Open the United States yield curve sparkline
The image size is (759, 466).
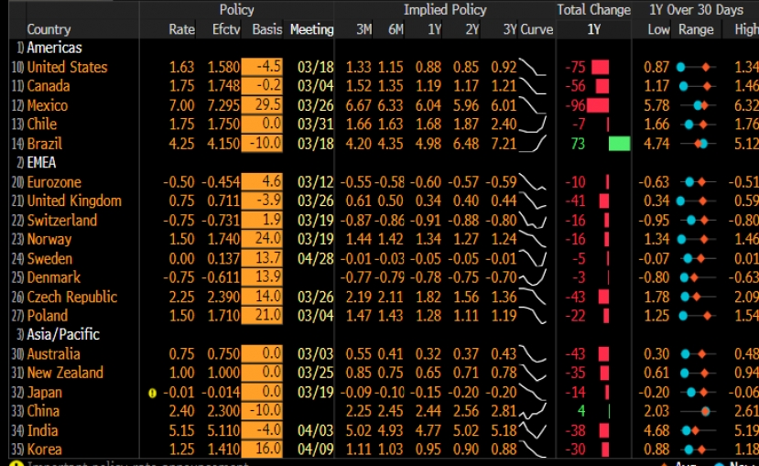[533, 67]
